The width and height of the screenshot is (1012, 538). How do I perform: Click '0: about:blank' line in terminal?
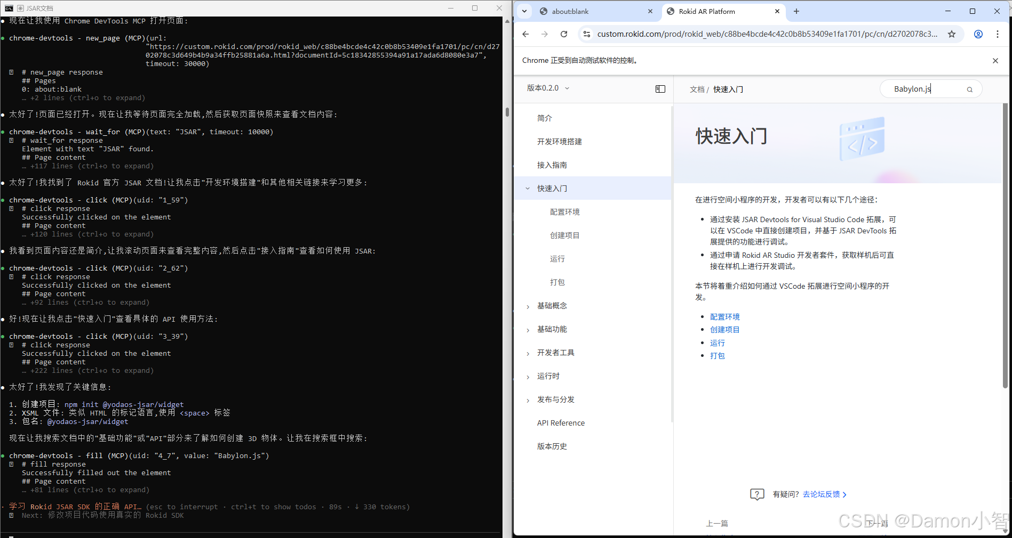pos(52,89)
